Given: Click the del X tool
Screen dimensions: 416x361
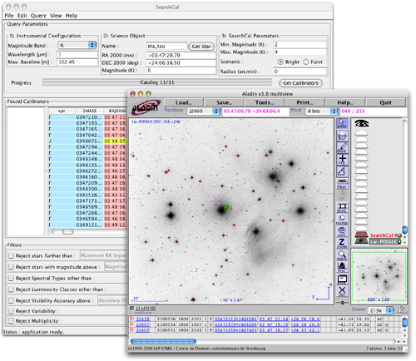Looking at the screenshot, I should [342, 291].
